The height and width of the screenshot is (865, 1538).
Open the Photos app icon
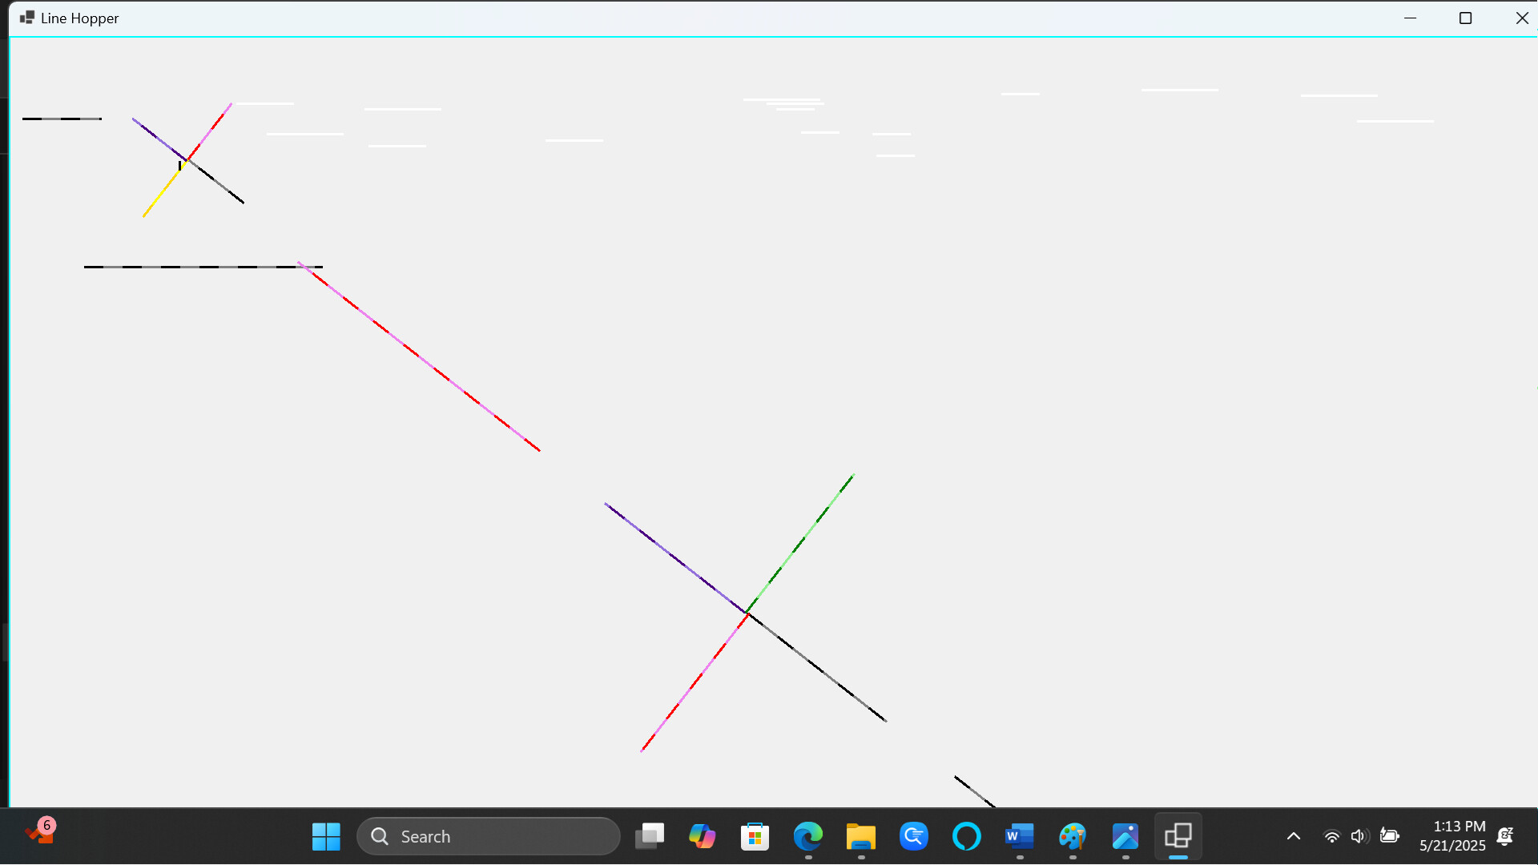1125,836
